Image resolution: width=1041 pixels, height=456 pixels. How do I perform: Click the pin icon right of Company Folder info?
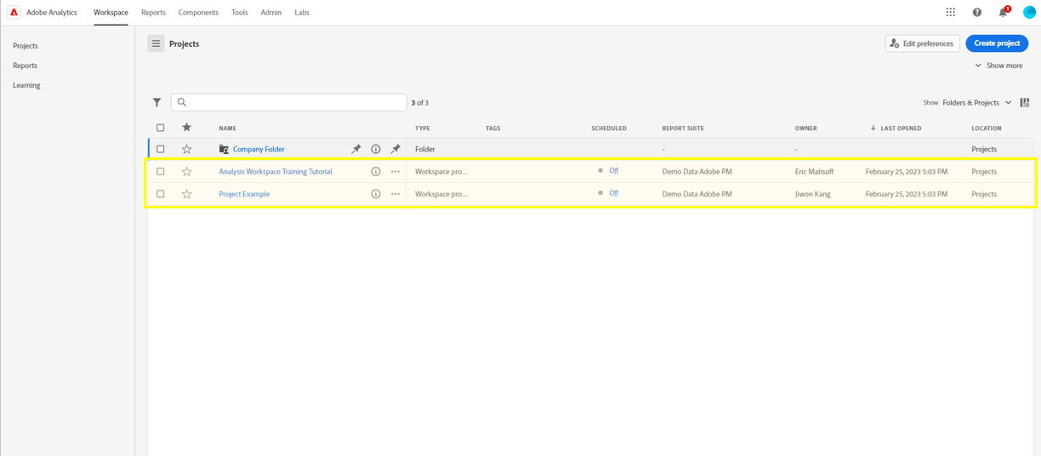point(395,149)
